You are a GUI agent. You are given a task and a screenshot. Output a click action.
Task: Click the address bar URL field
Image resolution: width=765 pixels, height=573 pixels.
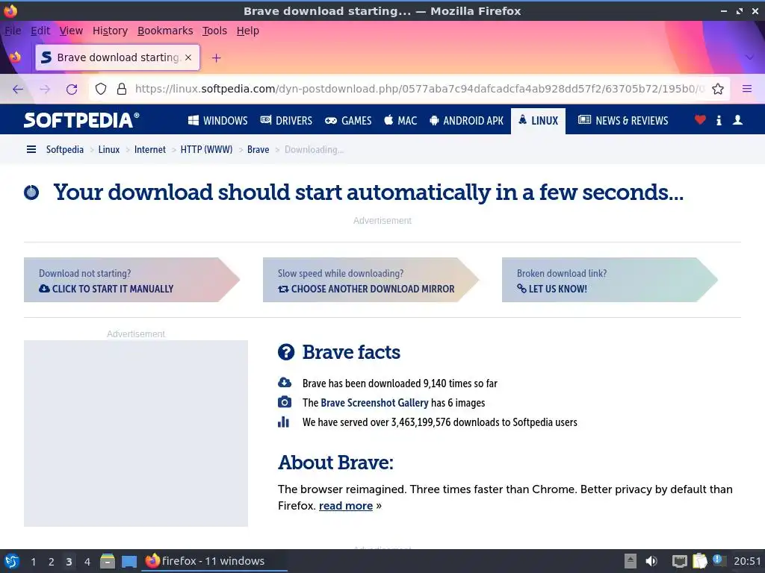[420, 89]
